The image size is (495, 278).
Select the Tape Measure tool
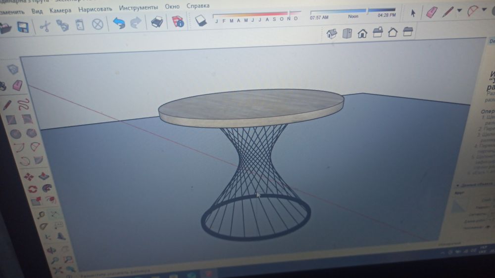[41, 215]
